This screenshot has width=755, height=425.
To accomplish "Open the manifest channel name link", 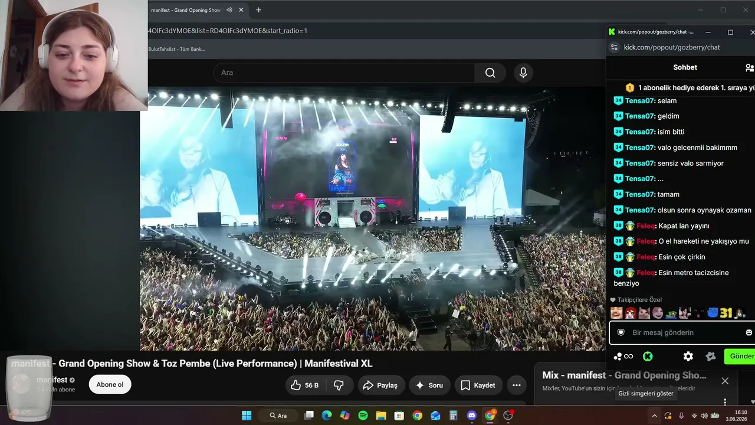I will click(x=52, y=380).
